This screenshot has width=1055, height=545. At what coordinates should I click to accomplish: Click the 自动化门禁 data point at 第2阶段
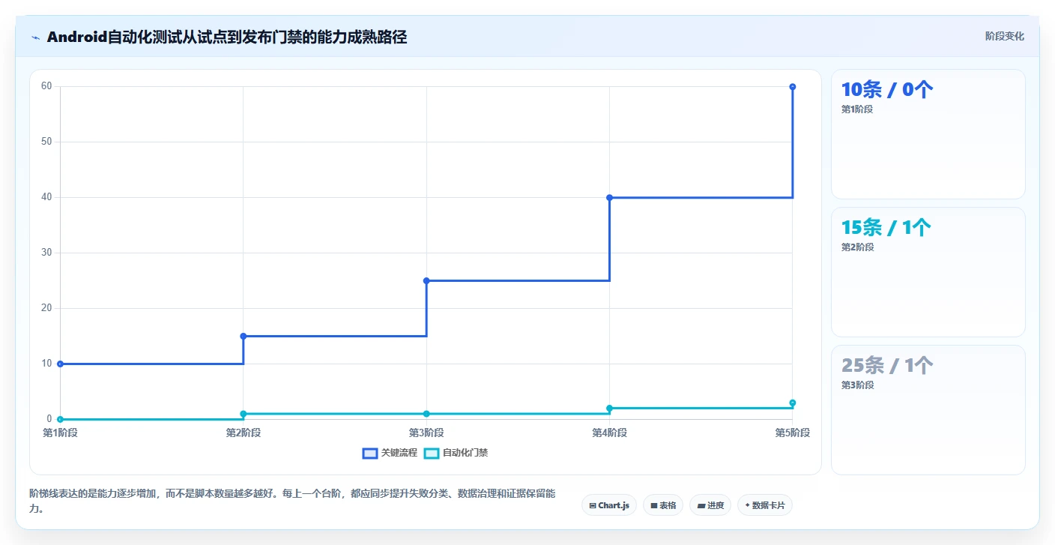point(244,414)
